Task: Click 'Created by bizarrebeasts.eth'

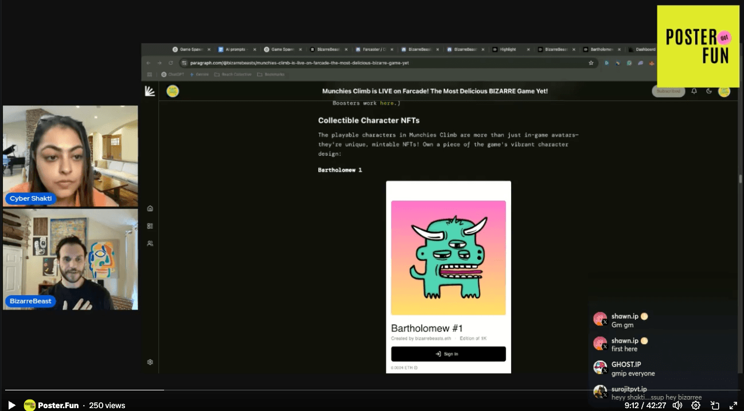Action: point(421,339)
